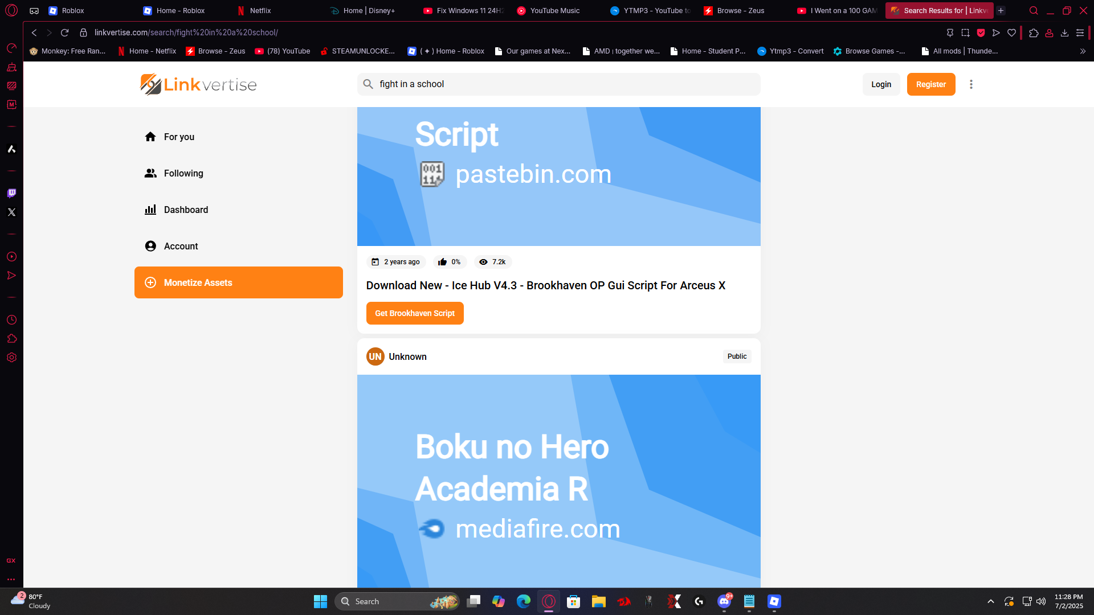Click the heart bookmark icon in address bar
Viewport: 1094px width, 615px height.
pos(1011,32)
